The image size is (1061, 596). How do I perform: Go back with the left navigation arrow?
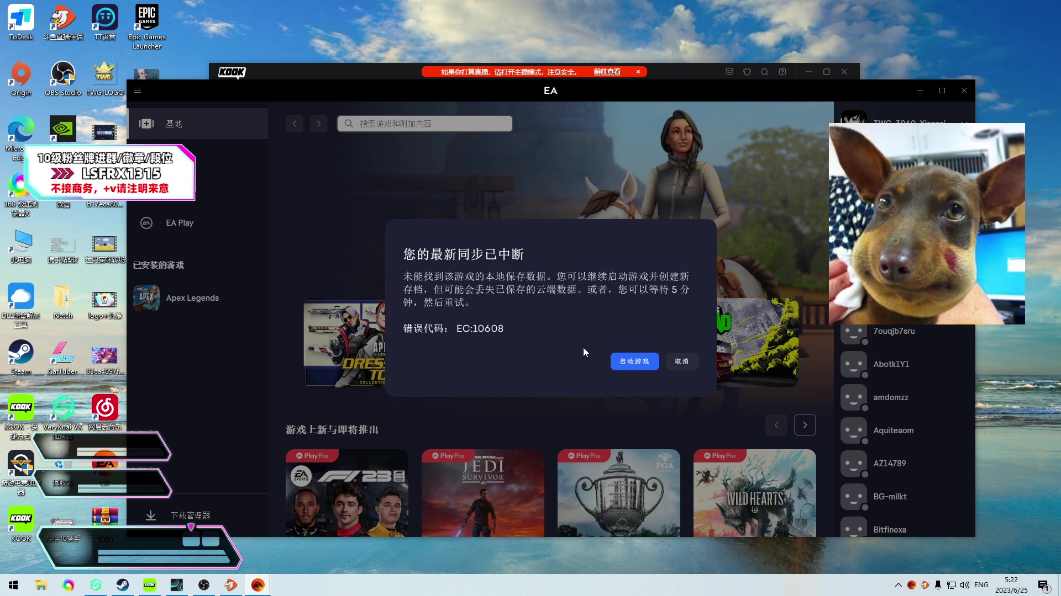pyautogui.click(x=295, y=124)
